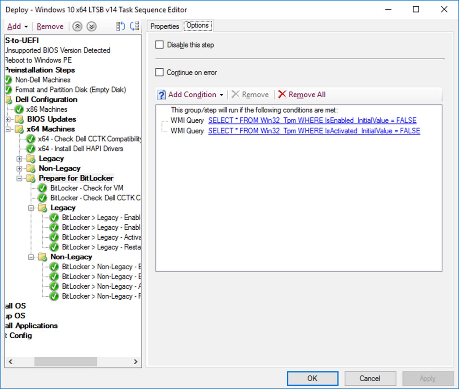Click the check icon for Format and Partition Disk
The height and width of the screenshot is (389, 459).
(8, 90)
